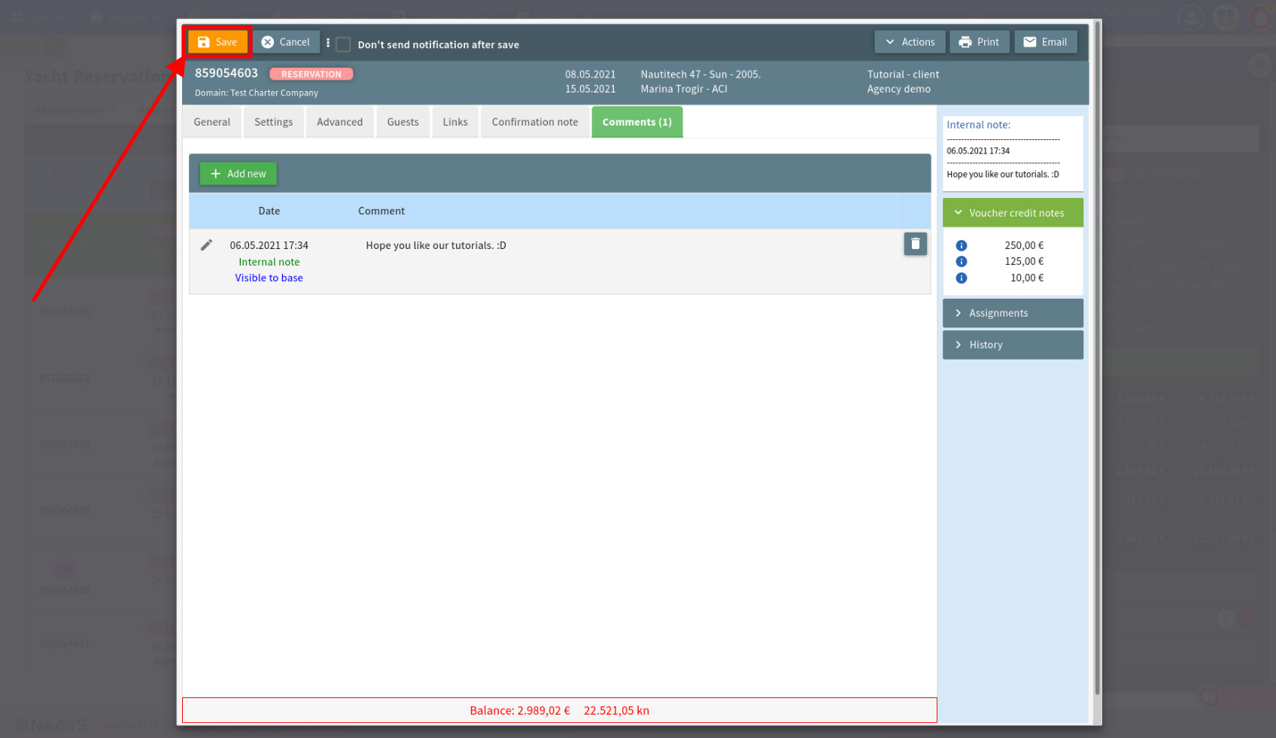Delete the comment using the trash icon
Screen dimensions: 1276x738
[915, 244]
